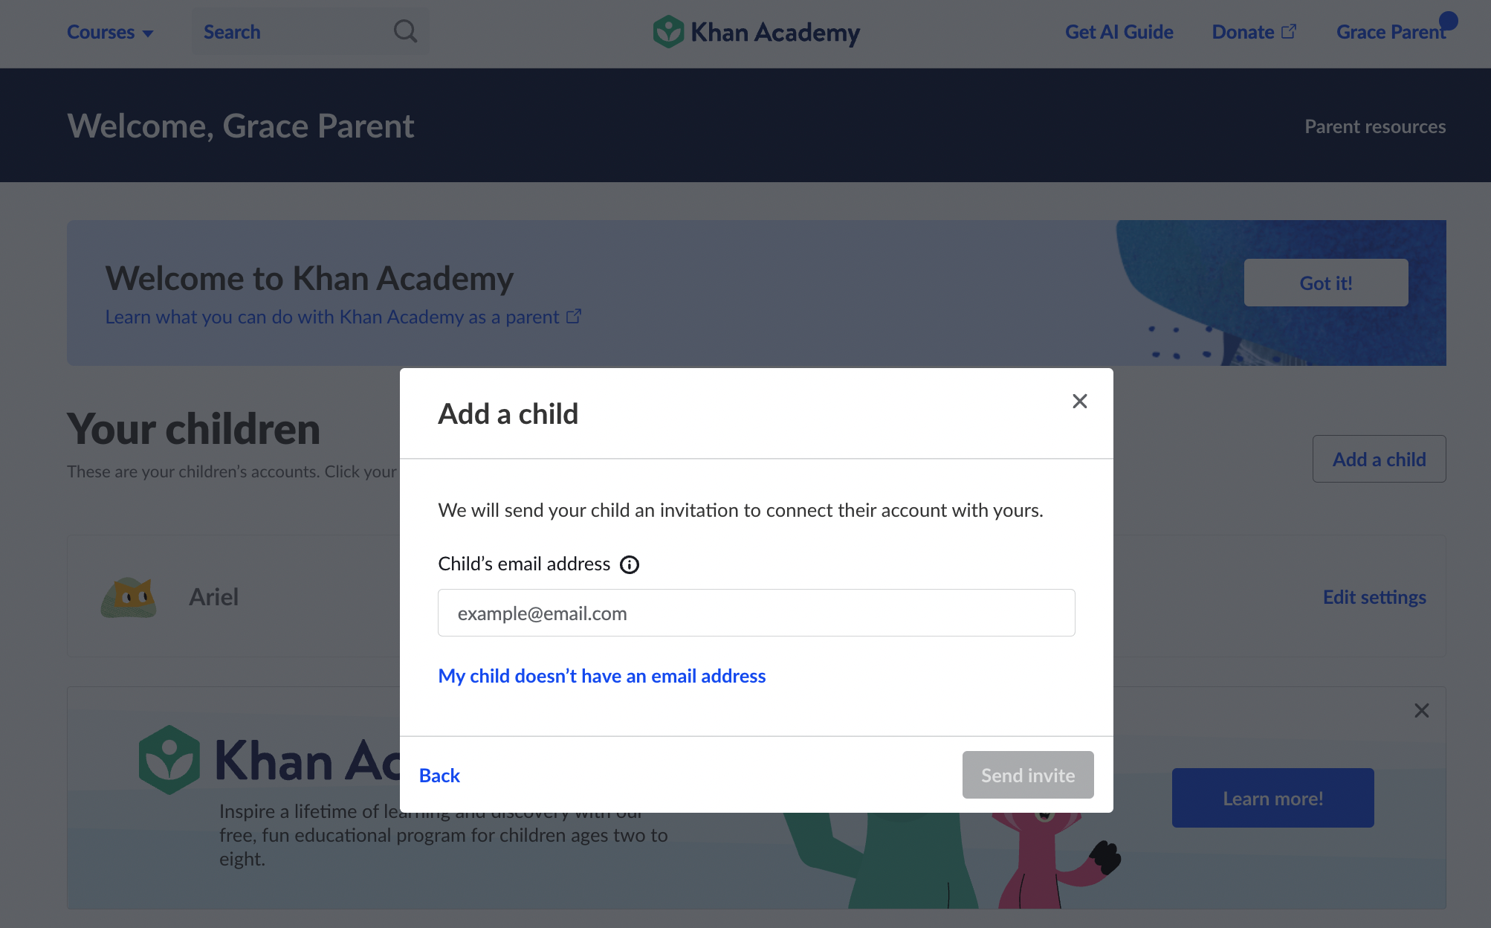1491x928 pixels.
Task: Click the child's email address field
Action: click(x=757, y=613)
